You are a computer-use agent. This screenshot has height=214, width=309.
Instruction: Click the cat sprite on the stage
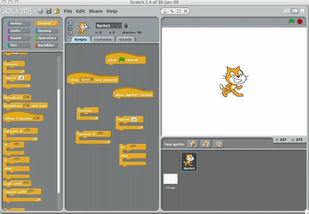pyautogui.click(x=233, y=81)
